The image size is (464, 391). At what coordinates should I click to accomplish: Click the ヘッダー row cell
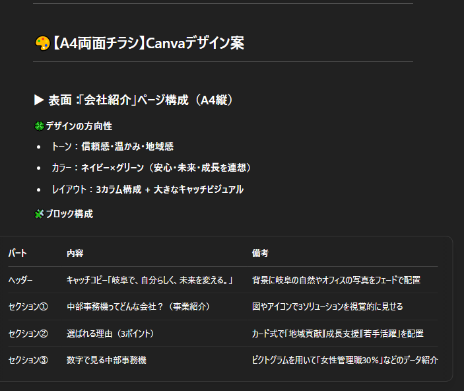[20, 280]
